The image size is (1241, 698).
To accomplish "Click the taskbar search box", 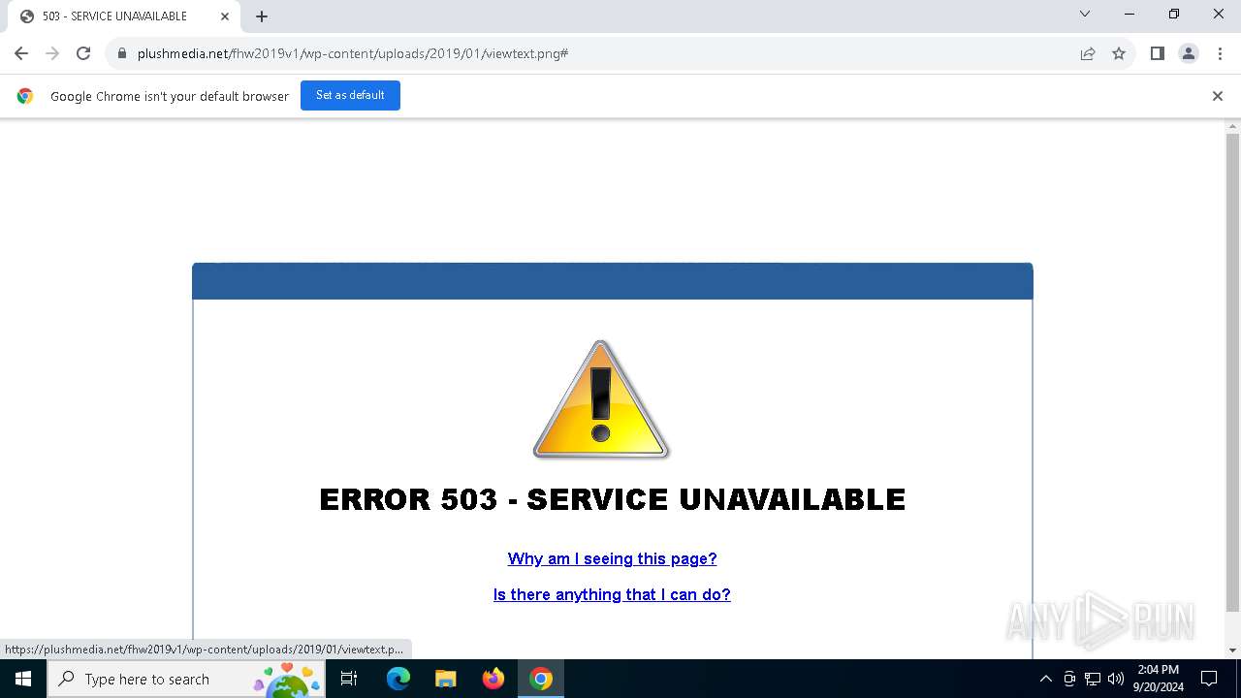I will [x=186, y=679].
